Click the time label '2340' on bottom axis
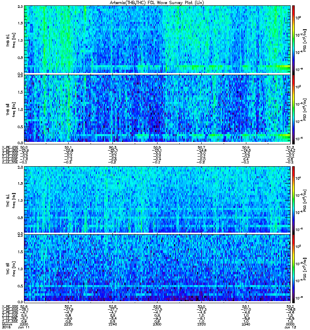The height and width of the screenshot is (330, 310). click(246, 324)
